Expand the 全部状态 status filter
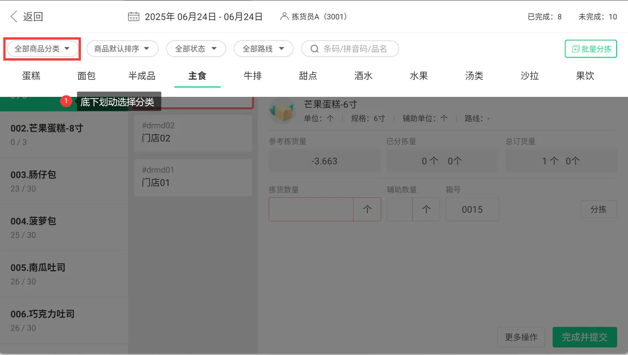628x355 pixels. [196, 49]
